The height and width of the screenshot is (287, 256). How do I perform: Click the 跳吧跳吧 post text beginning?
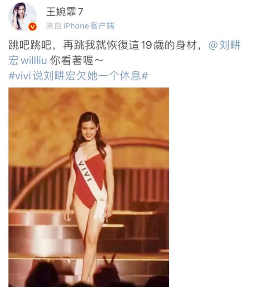point(30,45)
